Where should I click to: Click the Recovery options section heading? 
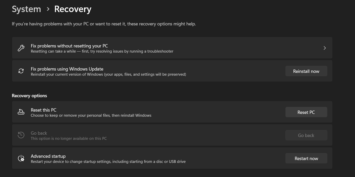[x=29, y=95]
